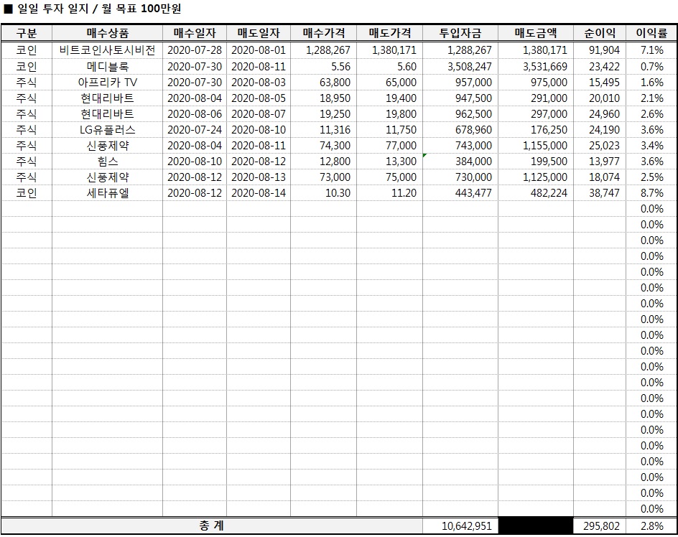Select the net profit 38,747 cell
This screenshot has height=537, width=678.
tap(600, 193)
